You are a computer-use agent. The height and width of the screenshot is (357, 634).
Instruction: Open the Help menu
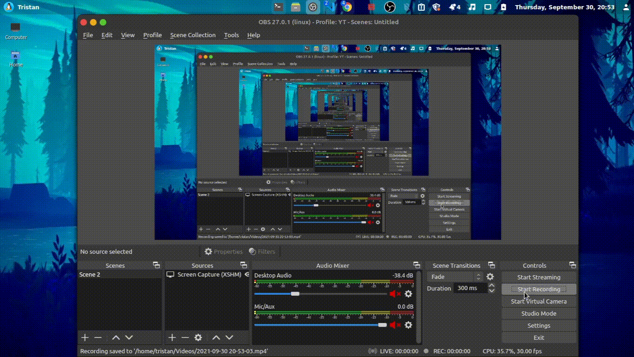pos(253,35)
